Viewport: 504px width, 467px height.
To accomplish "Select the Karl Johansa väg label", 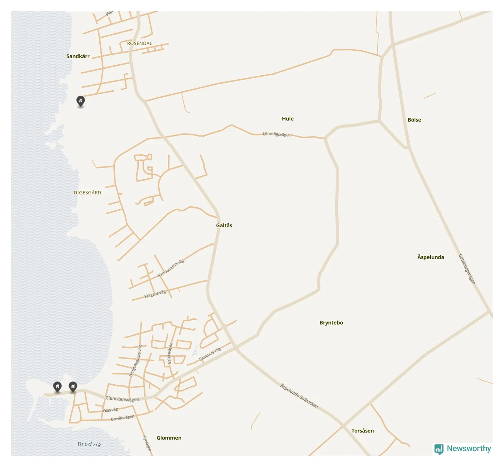I will pos(171,268).
